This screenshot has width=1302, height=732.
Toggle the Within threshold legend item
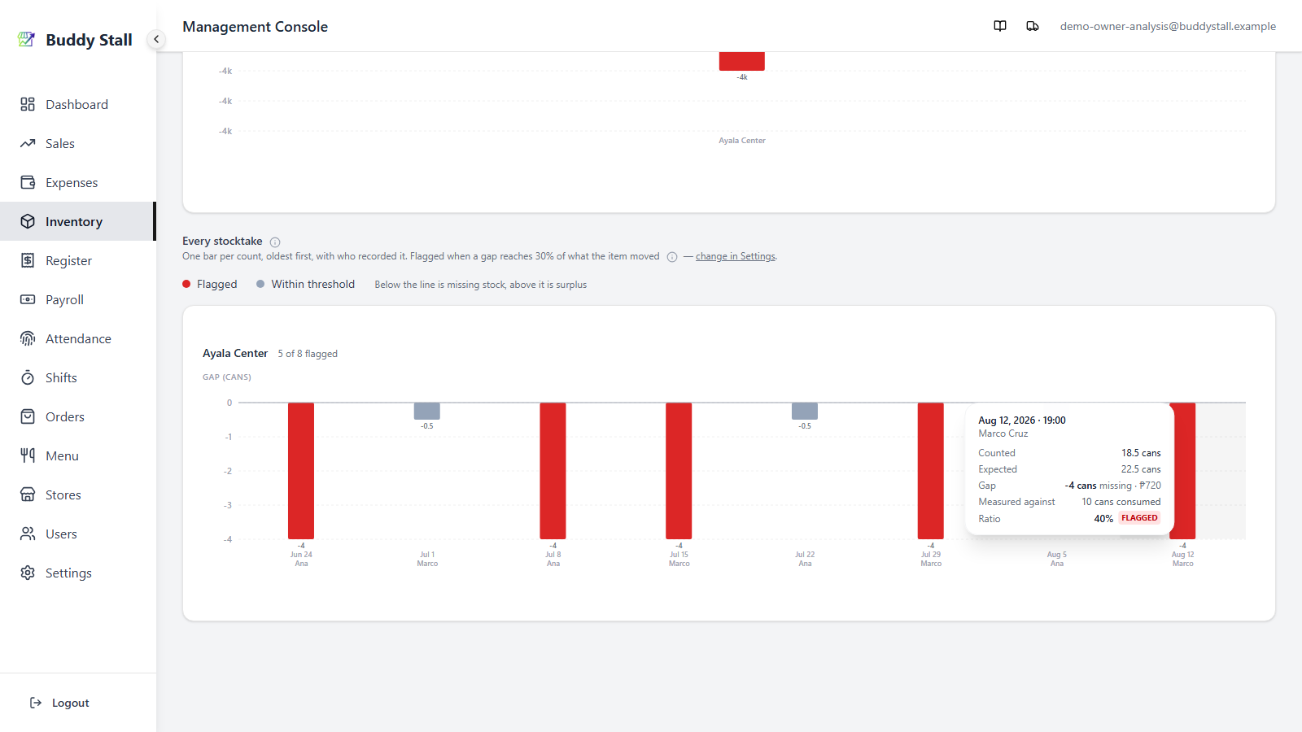305,284
